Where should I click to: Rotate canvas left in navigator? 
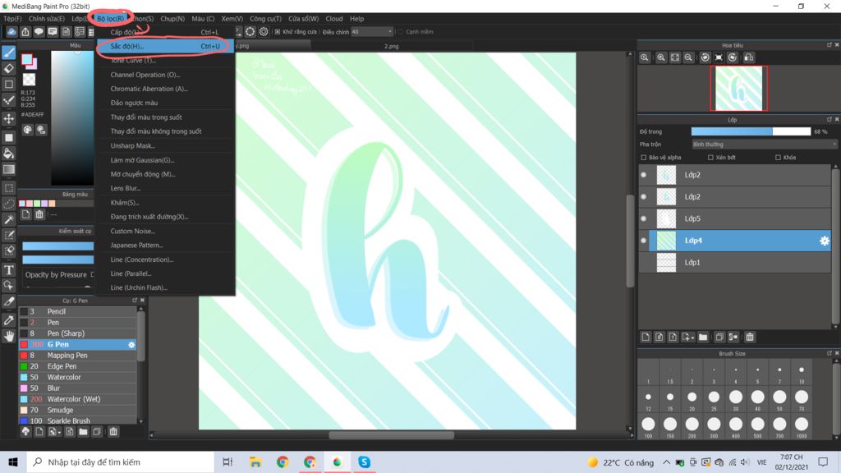705,57
